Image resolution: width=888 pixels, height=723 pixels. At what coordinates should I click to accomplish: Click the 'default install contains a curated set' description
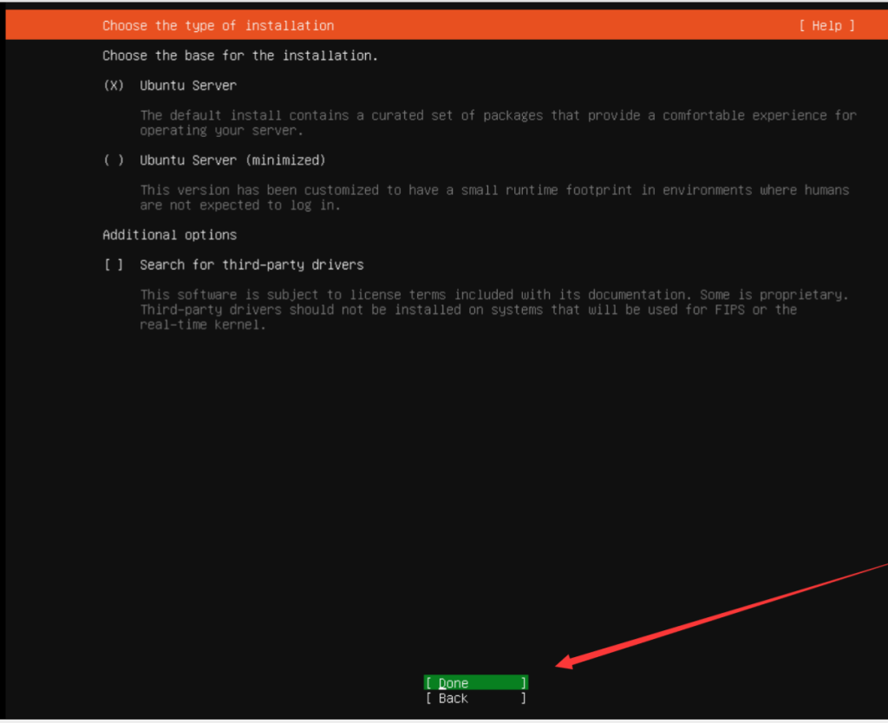pos(499,123)
